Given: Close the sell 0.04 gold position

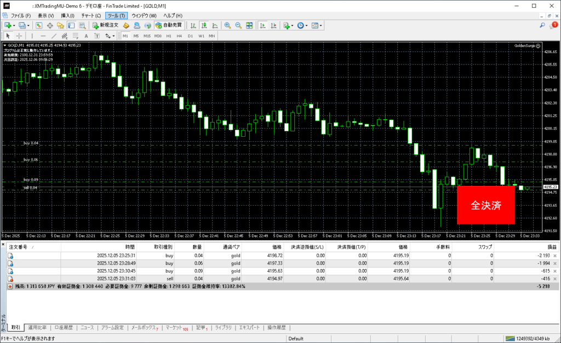Looking at the screenshot, I should pyautogui.click(x=555, y=278).
